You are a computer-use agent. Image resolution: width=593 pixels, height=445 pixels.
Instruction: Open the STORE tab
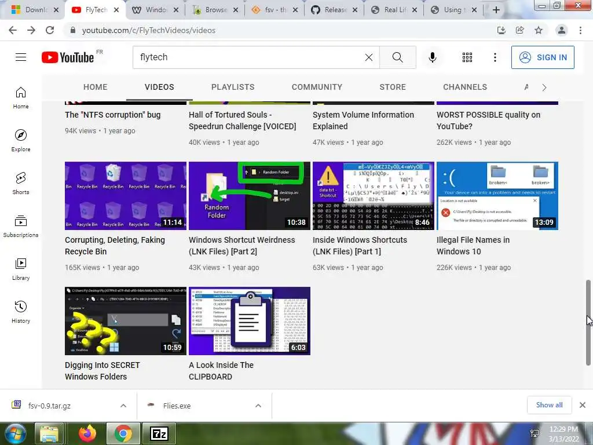pos(393,87)
